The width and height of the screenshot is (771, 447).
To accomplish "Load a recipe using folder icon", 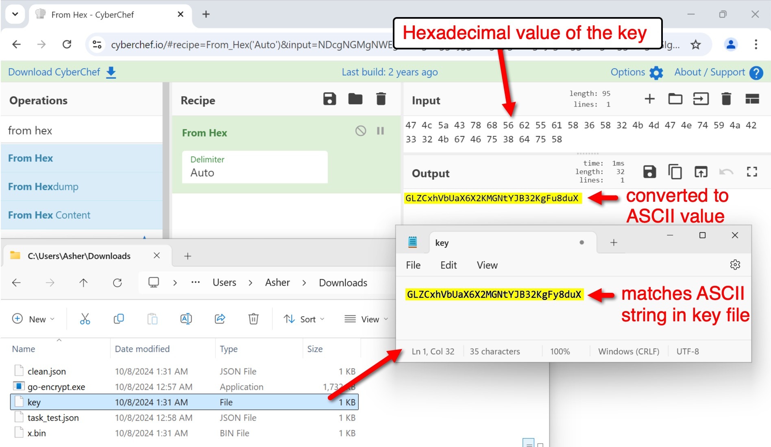I will (x=355, y=99).
